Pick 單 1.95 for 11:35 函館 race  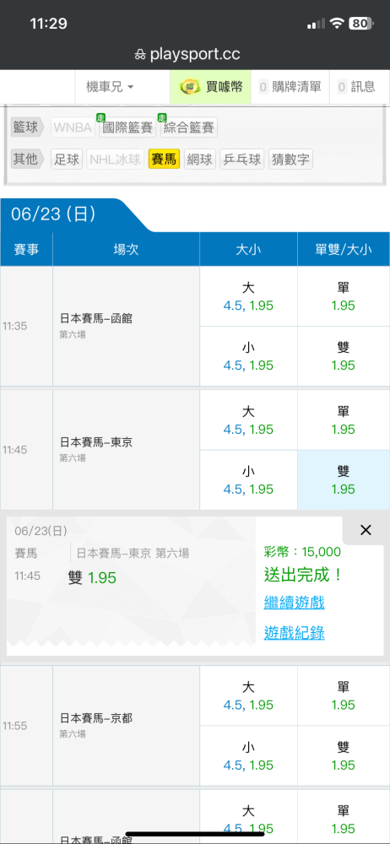click(x=343, y=296)
